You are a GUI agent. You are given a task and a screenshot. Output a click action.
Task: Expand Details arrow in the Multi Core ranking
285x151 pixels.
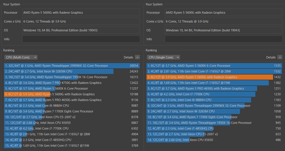tap(137, 57)
